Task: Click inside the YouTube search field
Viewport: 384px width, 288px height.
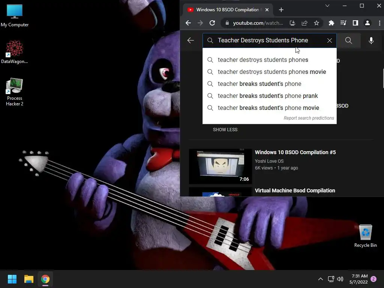Action: click(269, 40)
